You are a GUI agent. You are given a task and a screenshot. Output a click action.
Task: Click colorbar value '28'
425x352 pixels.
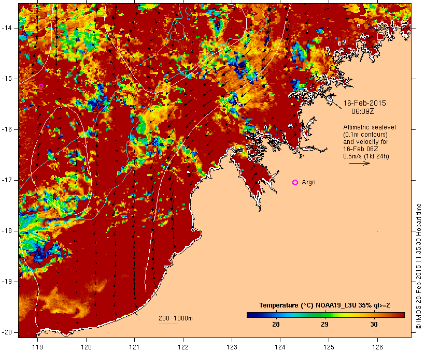tap(276, 325)
